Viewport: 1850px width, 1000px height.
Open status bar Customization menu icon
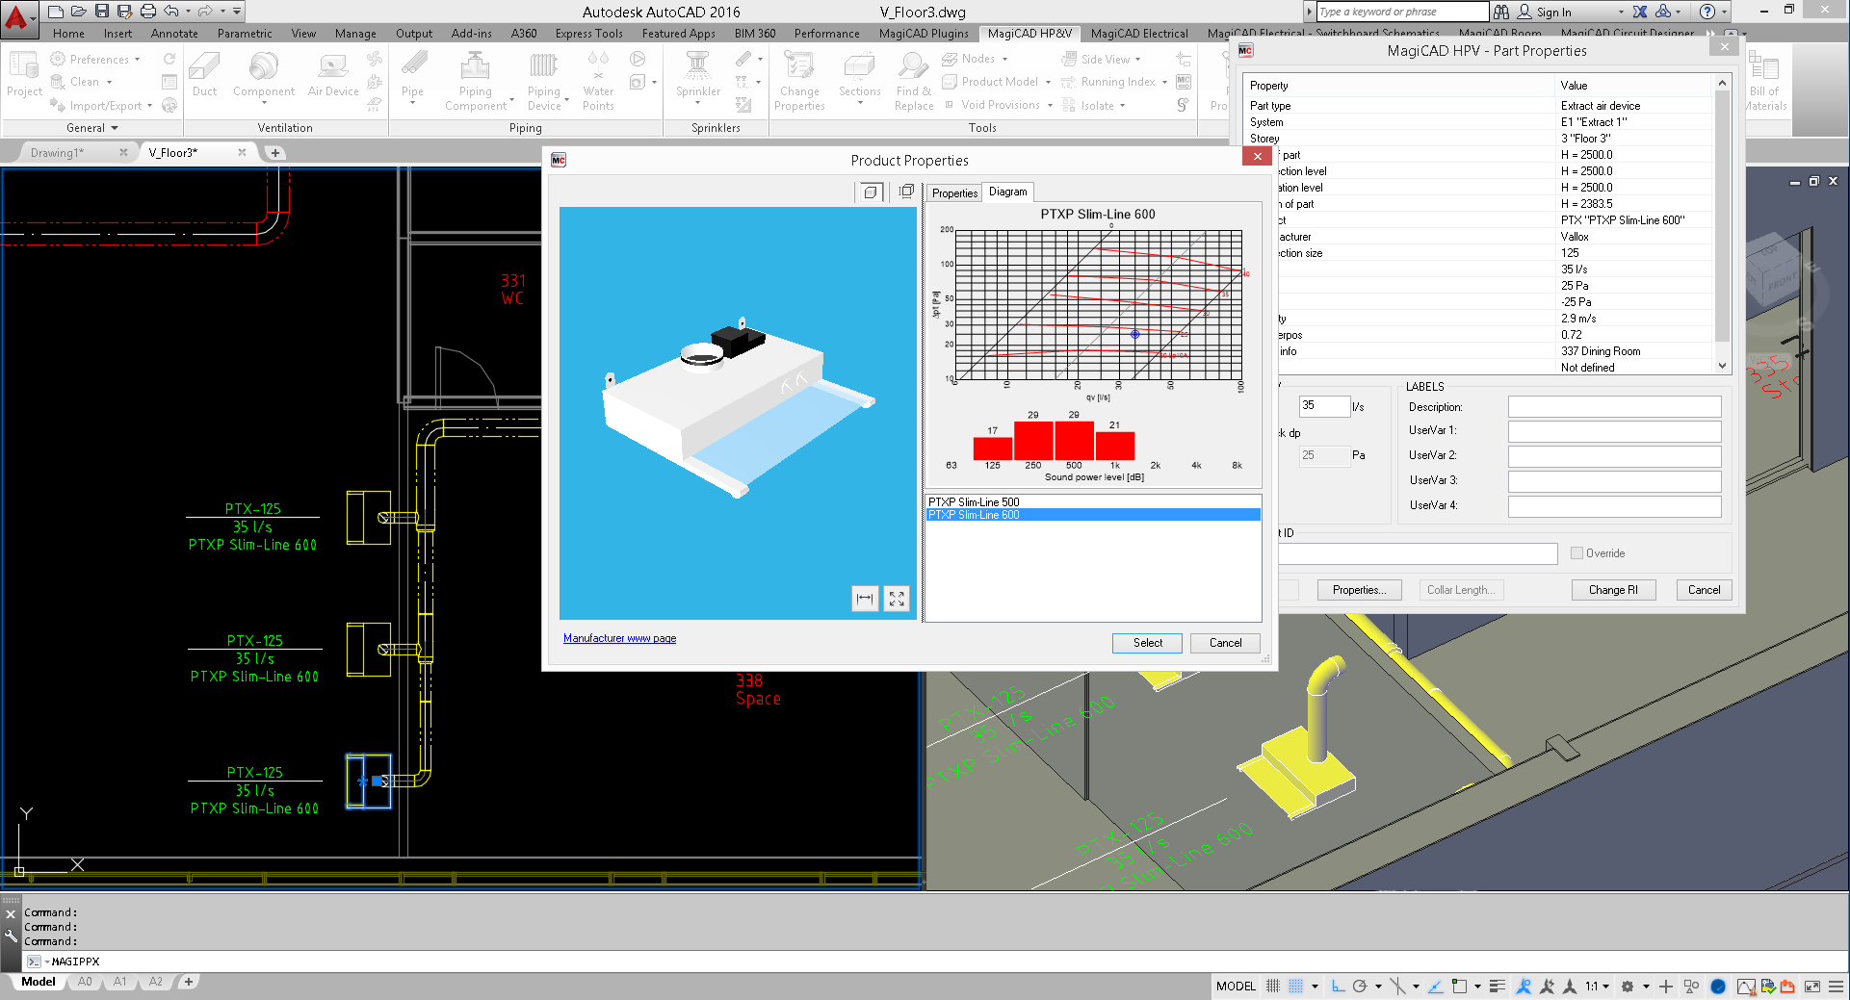click(1836, 986)
